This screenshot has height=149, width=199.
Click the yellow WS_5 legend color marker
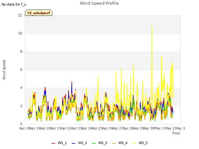click(134, 143)
